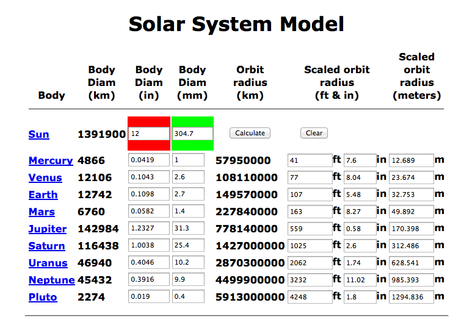
Task: Click Venus orbit feet field 77
Action: coord(310,177)
